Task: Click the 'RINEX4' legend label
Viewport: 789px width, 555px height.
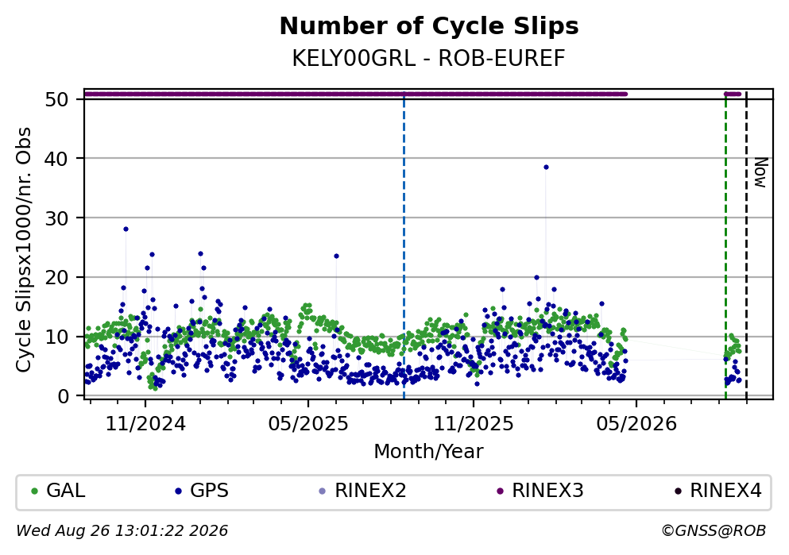Action: 725,491
